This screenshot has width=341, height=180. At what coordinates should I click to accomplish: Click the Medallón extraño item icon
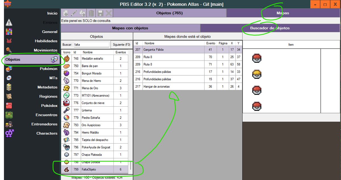tap(67, 59)
